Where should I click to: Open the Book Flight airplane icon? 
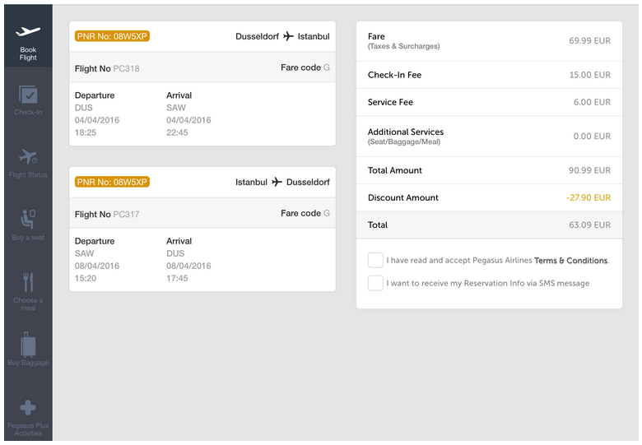click(28, 33)
